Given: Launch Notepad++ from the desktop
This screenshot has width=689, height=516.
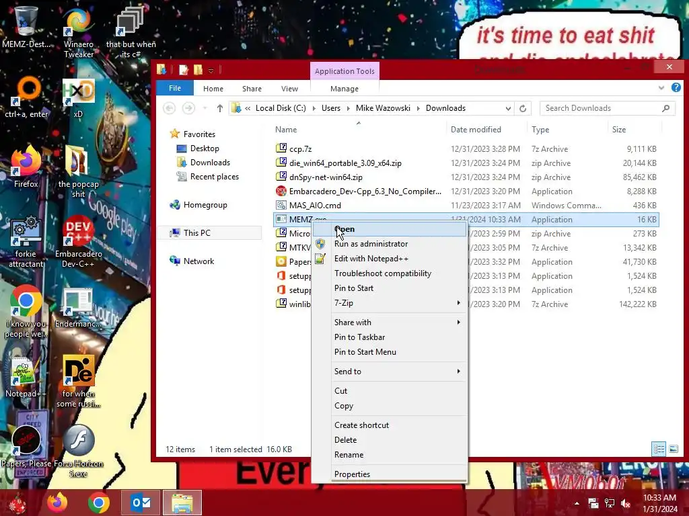Looking at the screenshot, I should (26, 376).
